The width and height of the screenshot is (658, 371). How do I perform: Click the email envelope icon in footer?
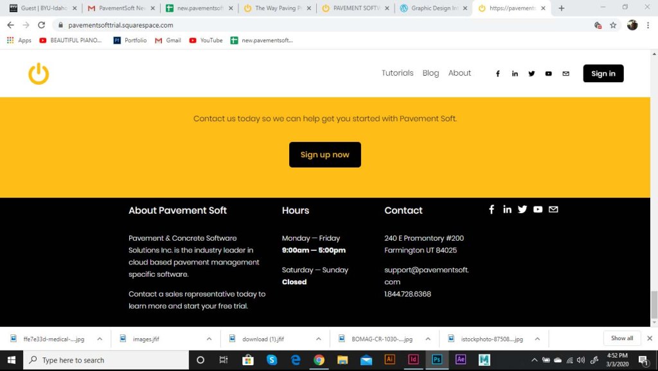[x=553, y=210]
